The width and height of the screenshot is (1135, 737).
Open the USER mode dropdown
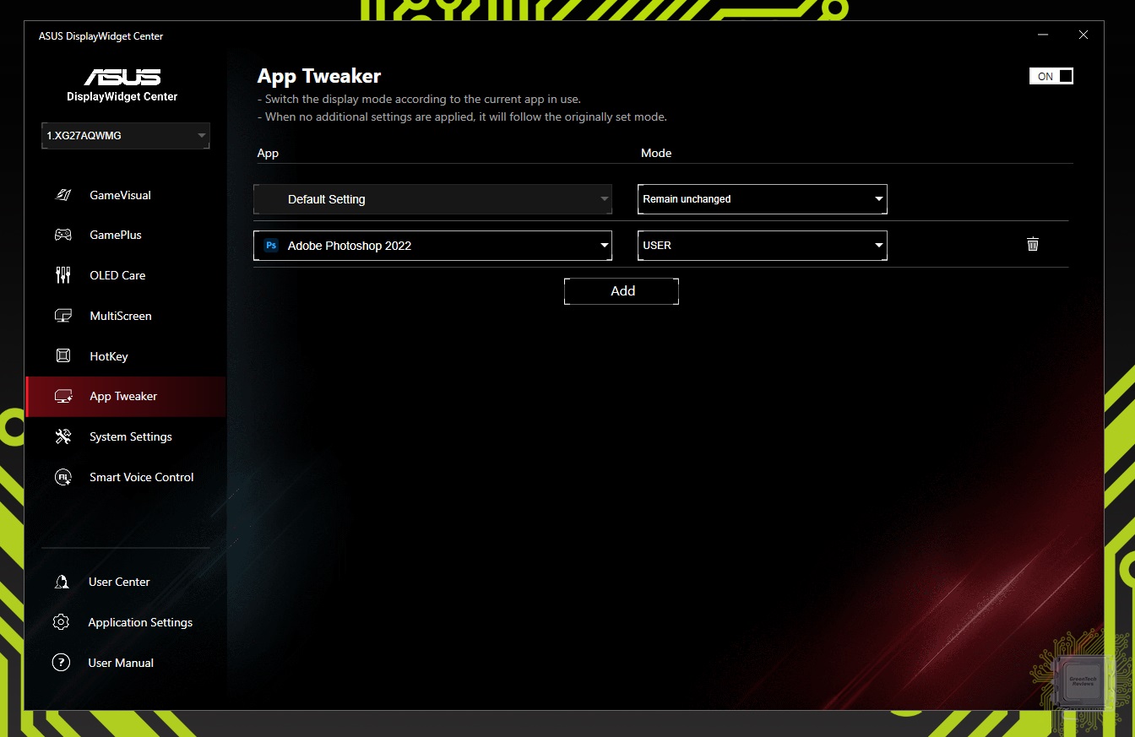(x=762, y=246)
